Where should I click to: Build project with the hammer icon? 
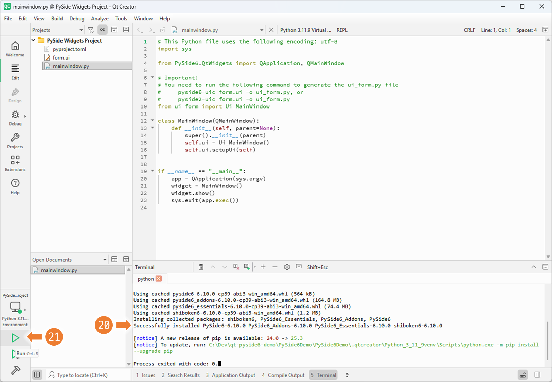click(x=15, y=370)
